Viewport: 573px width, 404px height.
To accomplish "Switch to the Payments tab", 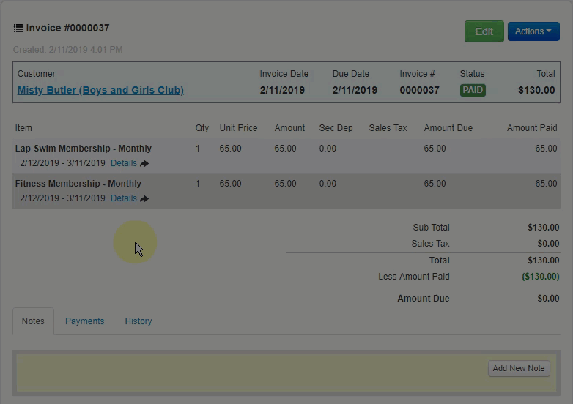I will point(84,321).
